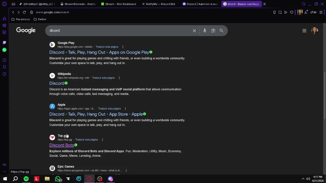Click the taskbar volume speaker icon
The width and height of the screenshot is (326, 183).
coord(308,179)
